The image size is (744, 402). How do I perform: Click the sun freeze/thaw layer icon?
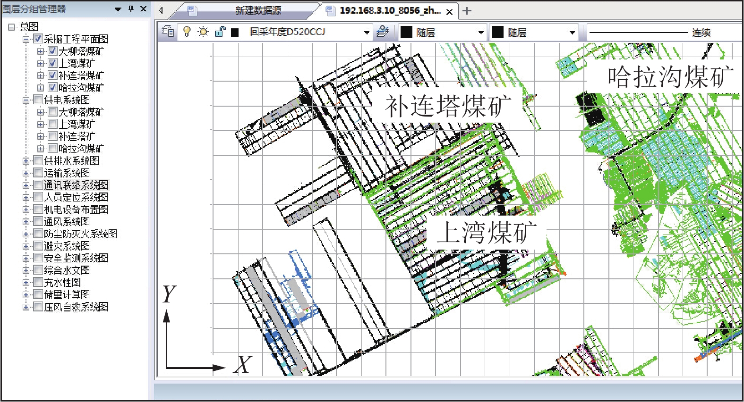pyautogui.click(x=203, y=32)
